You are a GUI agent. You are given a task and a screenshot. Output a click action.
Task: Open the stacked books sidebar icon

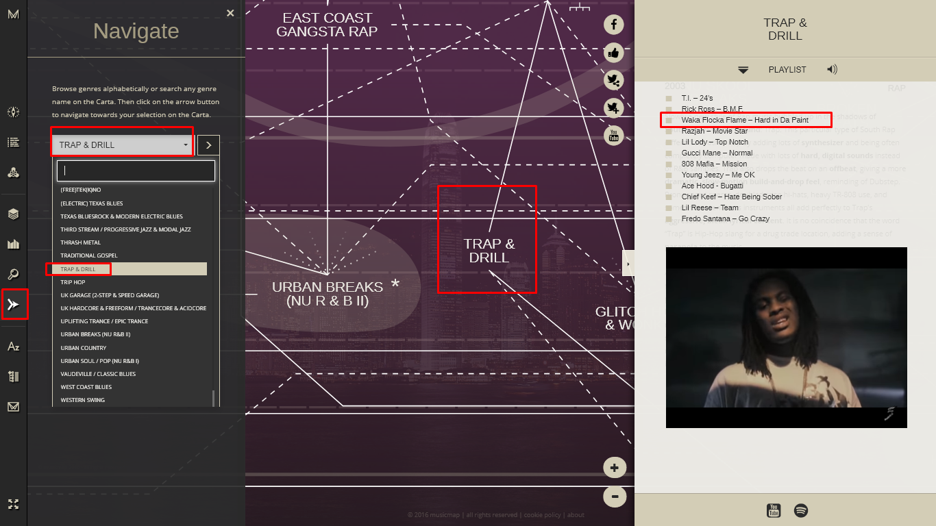point(13,376)
